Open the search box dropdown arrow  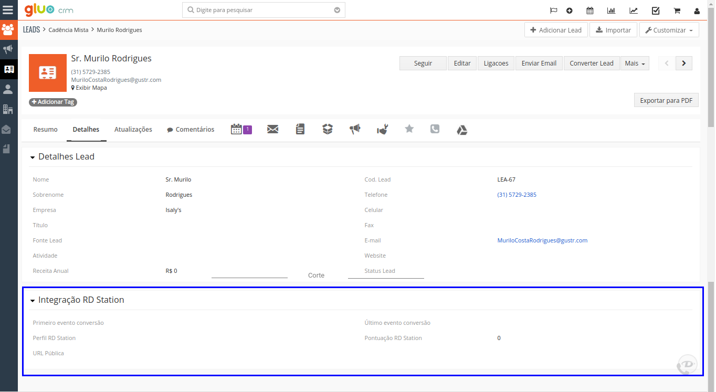[x=337, y=10]
